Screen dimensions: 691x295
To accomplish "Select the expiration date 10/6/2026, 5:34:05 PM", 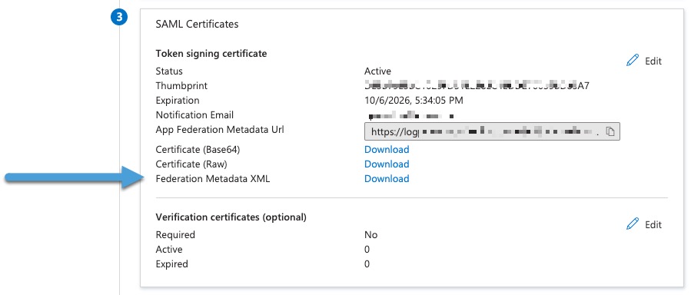I will pyautogui.click(x=414, y=101).
